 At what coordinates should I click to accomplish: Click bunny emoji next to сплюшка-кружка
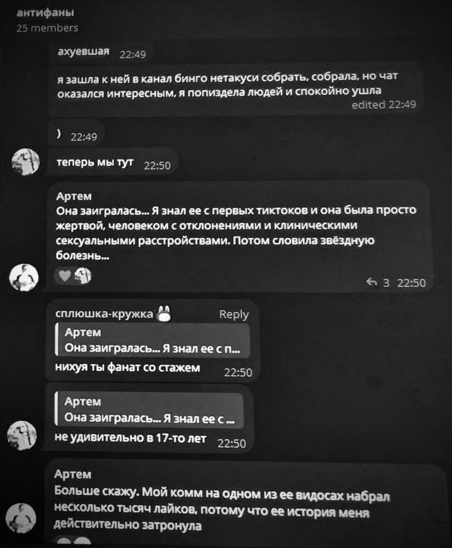tap(164, 313)
